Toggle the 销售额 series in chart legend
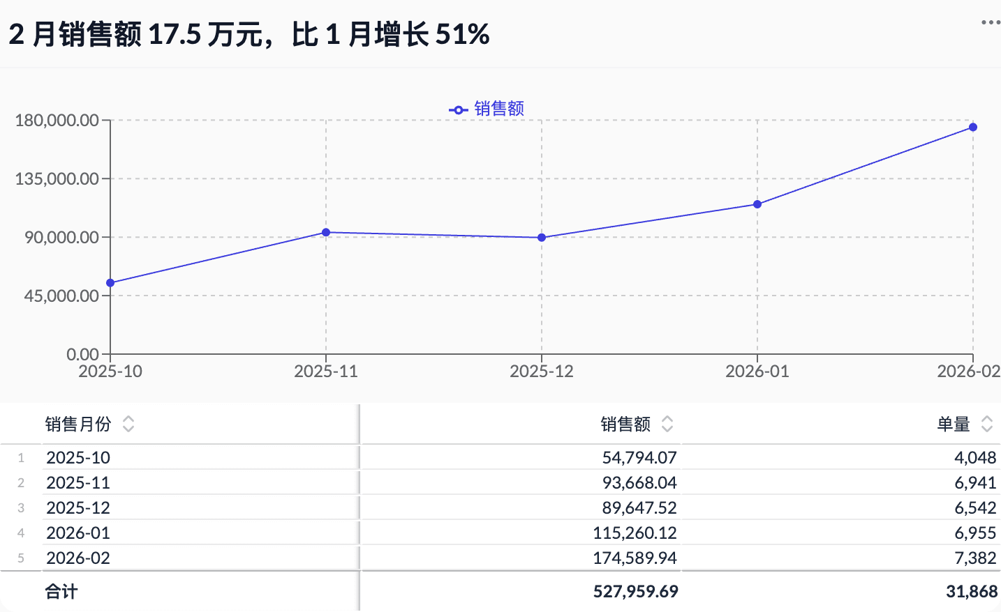 [487, 109]
